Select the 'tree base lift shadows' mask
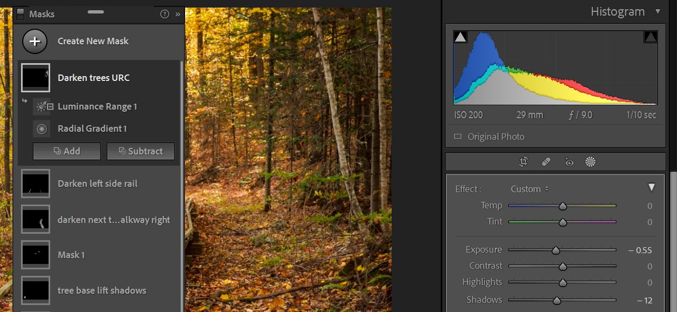Viewport: 677px width, 312px height. 101,290
